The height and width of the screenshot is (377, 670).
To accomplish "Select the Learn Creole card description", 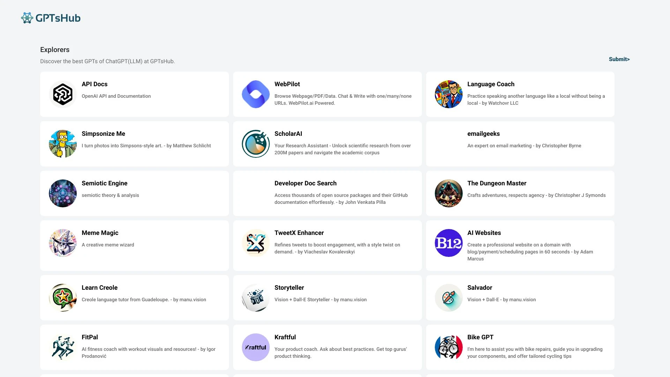I will pos(144,300).
